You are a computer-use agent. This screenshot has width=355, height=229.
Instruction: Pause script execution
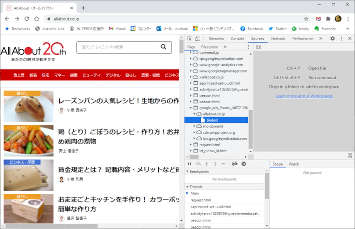coord(190,164)
